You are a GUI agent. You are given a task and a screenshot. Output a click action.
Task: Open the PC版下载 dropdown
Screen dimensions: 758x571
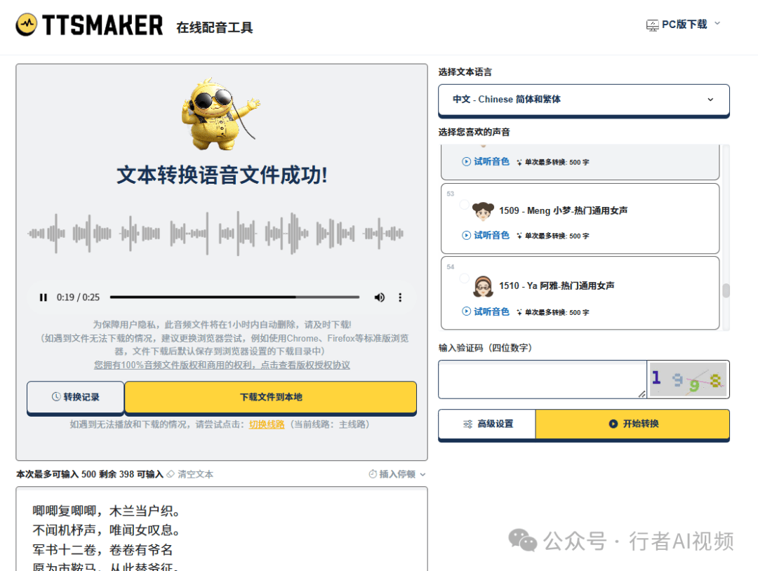684,24
